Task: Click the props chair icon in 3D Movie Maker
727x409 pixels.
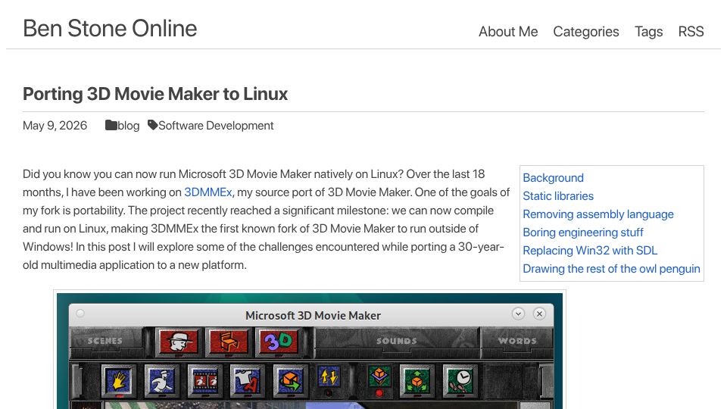Action: [x=229, y=342]
